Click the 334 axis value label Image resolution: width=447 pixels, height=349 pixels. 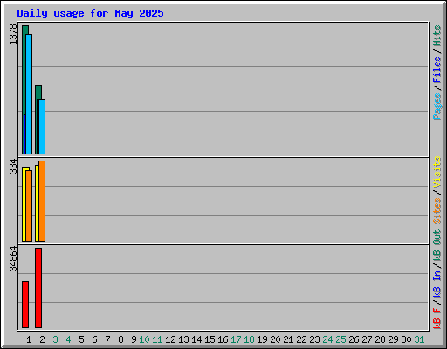coord(13,166)
